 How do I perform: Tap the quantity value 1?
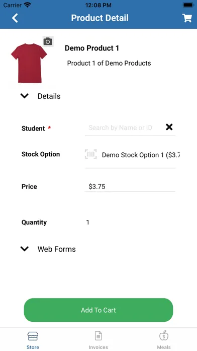pyautogui.click(x=87, y=222)
